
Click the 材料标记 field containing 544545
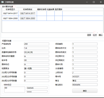(x=37, y=88)
